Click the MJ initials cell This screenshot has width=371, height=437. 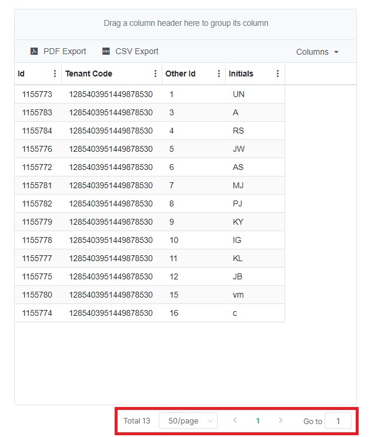pos(255,185)
